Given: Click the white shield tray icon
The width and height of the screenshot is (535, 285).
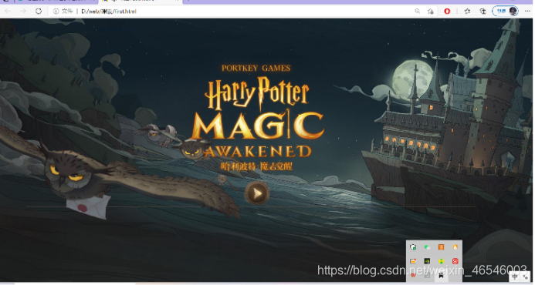Looking at the screenshot, I should click(x=413, y=247).
